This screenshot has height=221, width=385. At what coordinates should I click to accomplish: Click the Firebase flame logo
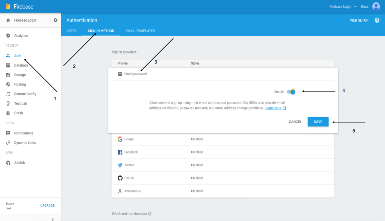pos(8,6)
